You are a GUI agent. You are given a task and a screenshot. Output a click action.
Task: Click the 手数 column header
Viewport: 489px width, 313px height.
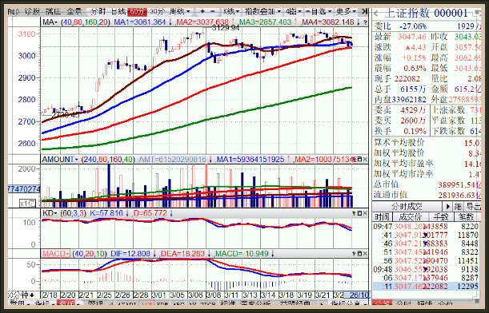click(441, 216)
